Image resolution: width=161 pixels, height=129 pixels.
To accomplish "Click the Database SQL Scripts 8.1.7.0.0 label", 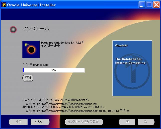I will (62, 44).
